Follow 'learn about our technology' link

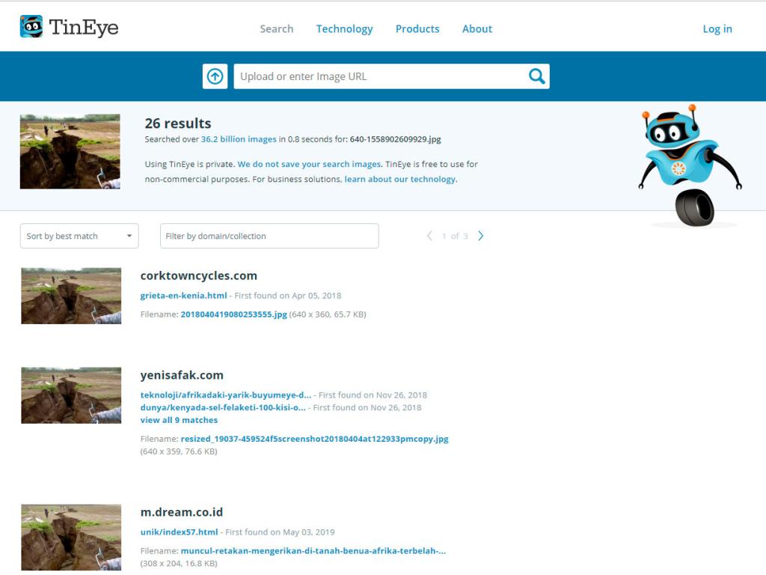coord(400,180)
